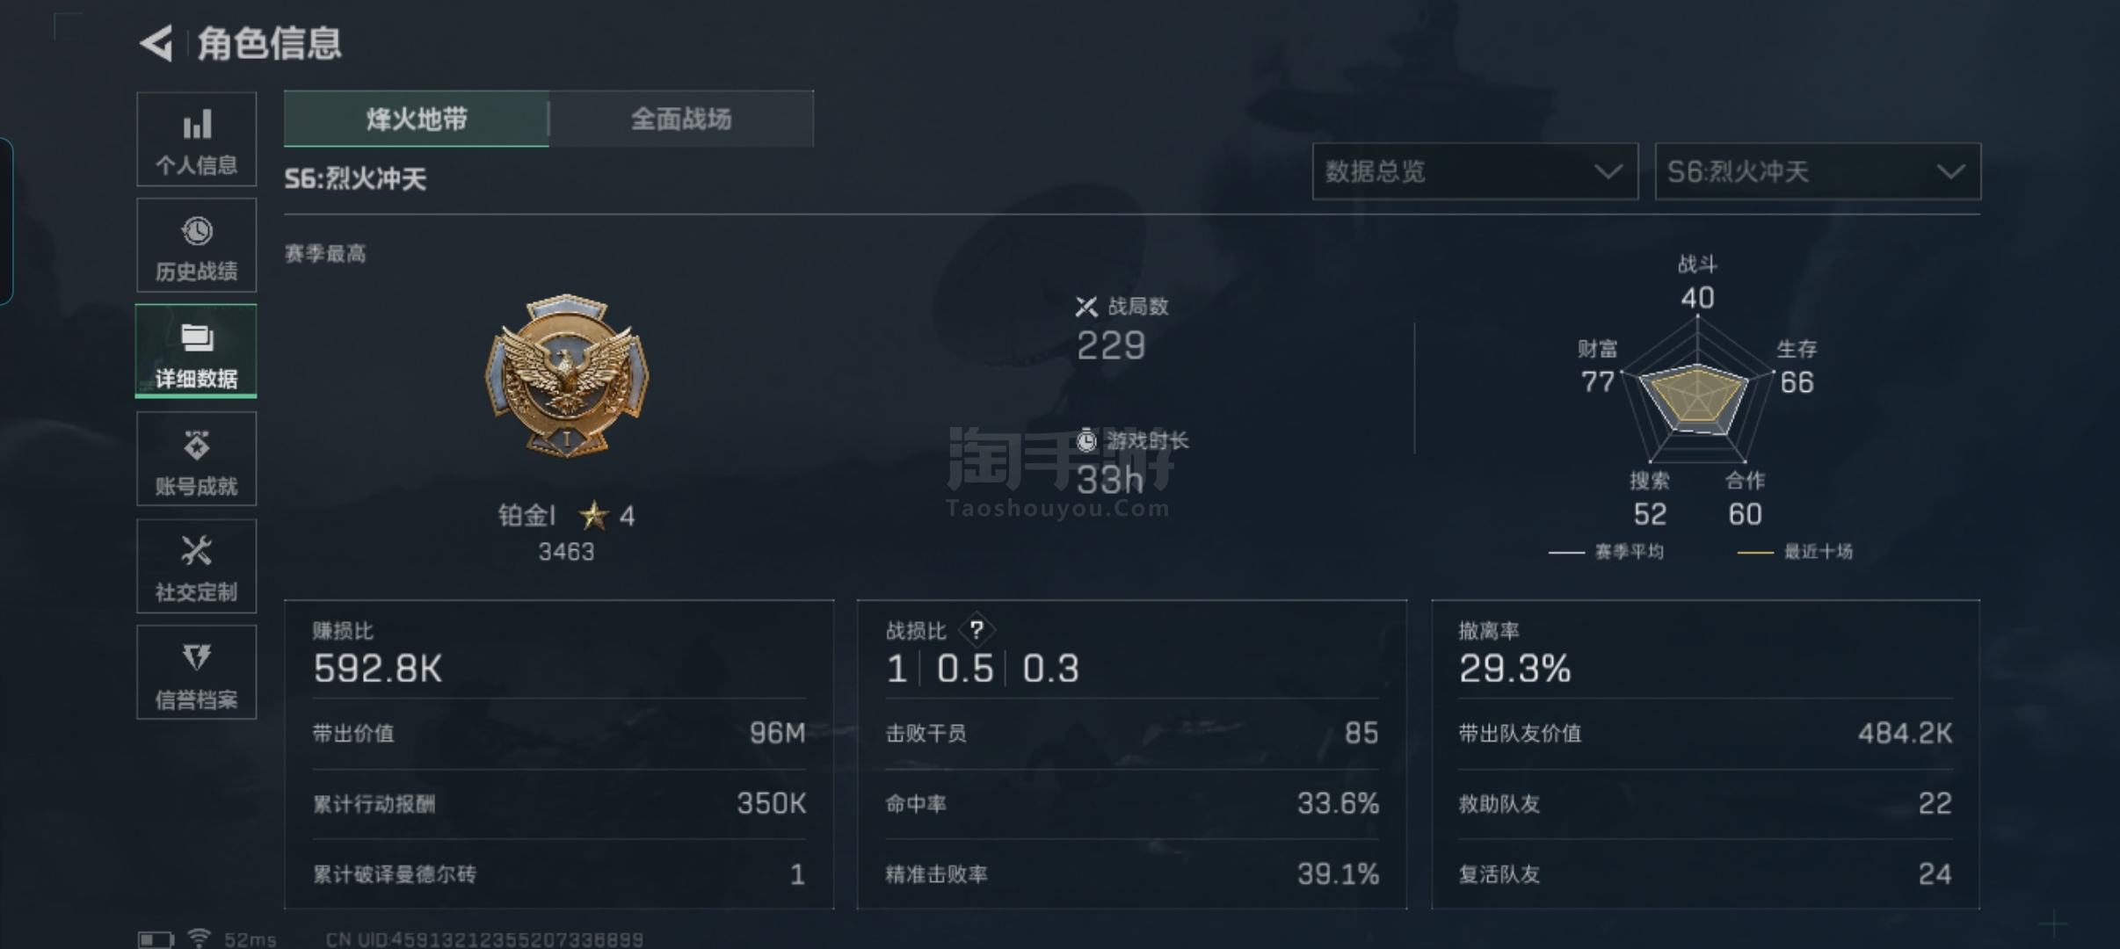Click the 赚损比 value 592.8K
The height and width of the screenshot is (949, 2120).
[x=378, y=669]
